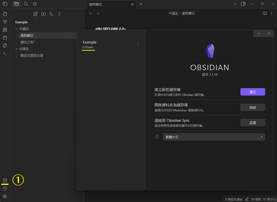Create new note icon
The height and width of the screenshot is (202, 277).
[x=35, y=14]
